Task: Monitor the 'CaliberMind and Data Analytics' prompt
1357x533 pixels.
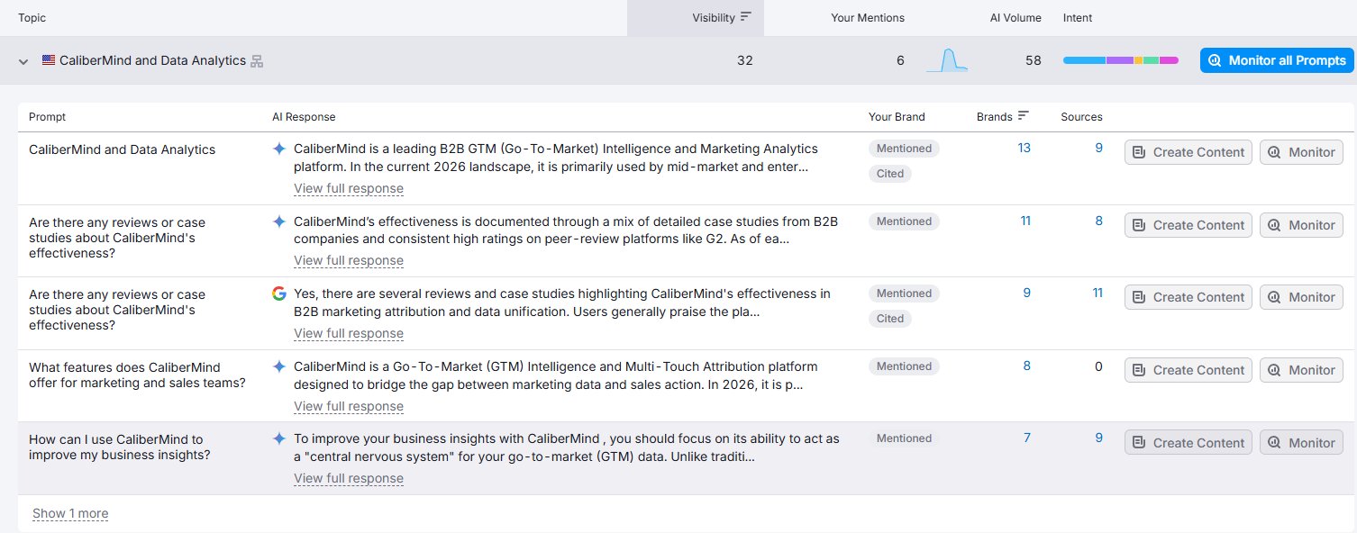Action: tap(1301, 152)
